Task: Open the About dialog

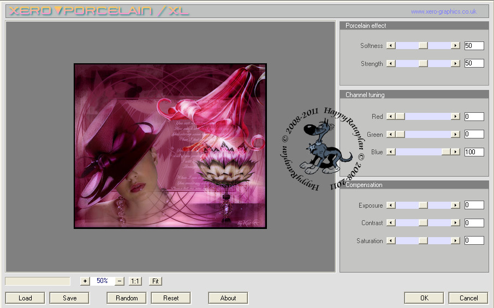Action: coord(228,298)
